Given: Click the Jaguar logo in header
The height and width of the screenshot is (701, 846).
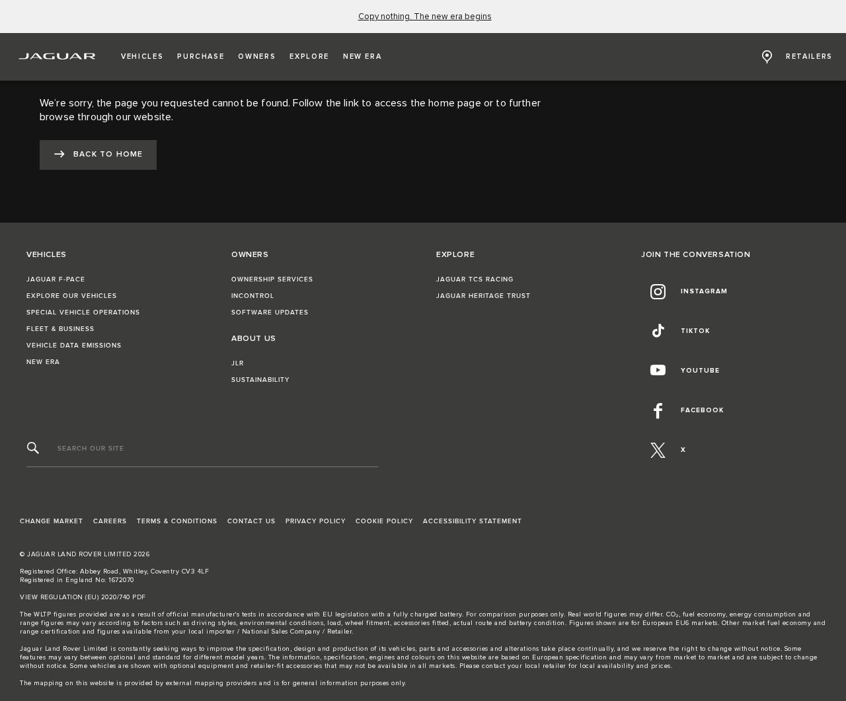Looking at the screenshot, I should coord(57,57).
